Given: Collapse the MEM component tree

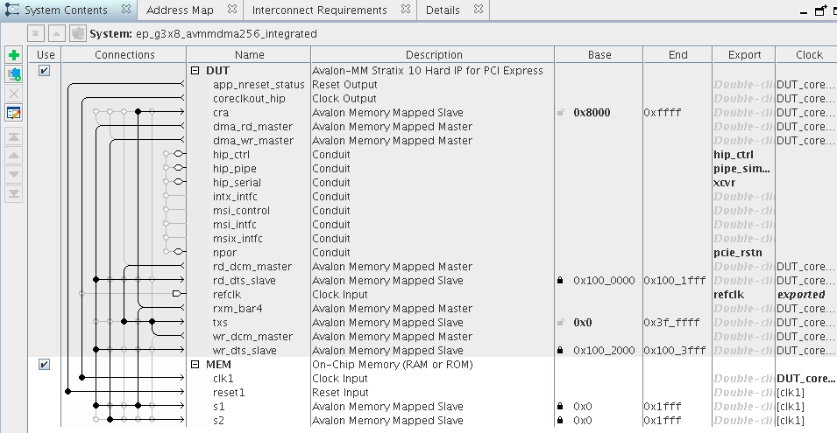Looking at the screenshot, I should 195,365.
